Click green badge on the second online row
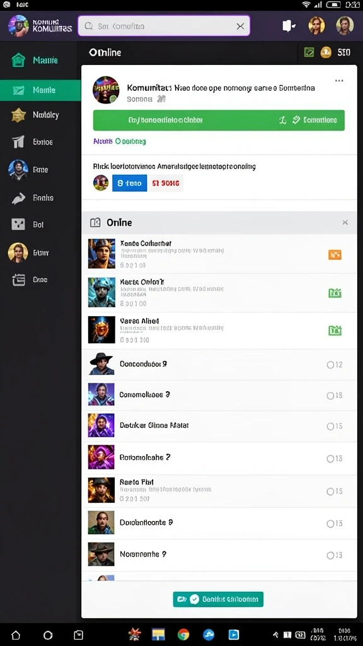The image size is (363, 646). (x=335, y=293)
